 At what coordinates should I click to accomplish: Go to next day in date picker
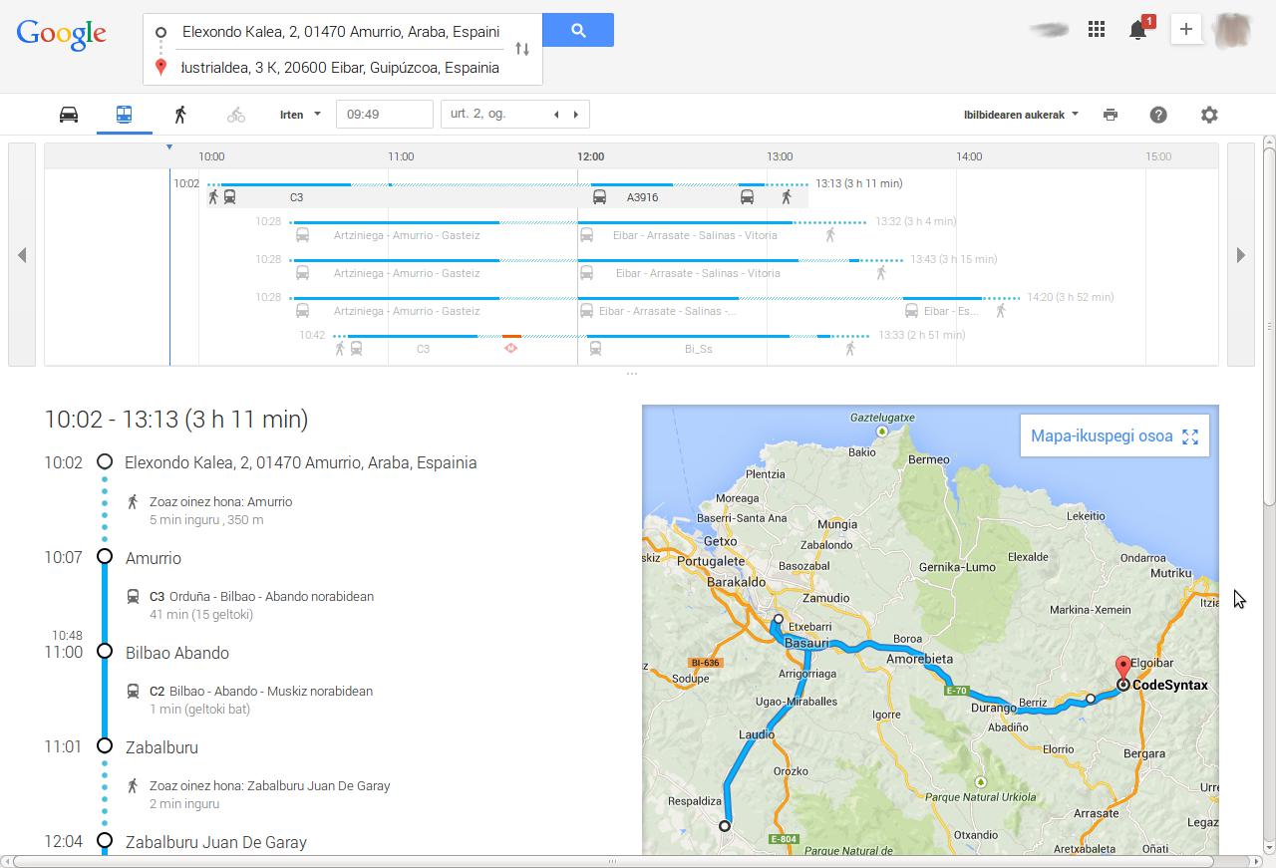[x=575, y=115]
